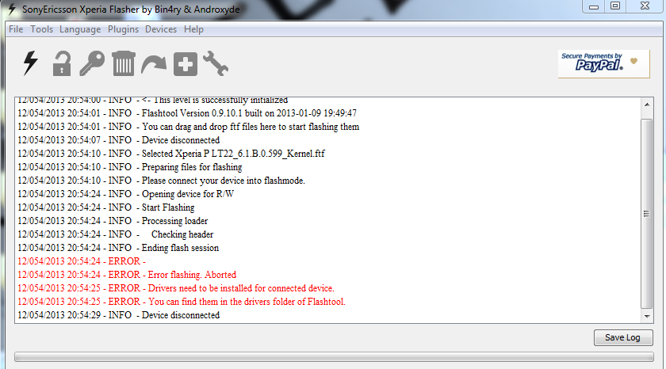Click the padlock bootloader unlock icon

(x=62, y=63)
